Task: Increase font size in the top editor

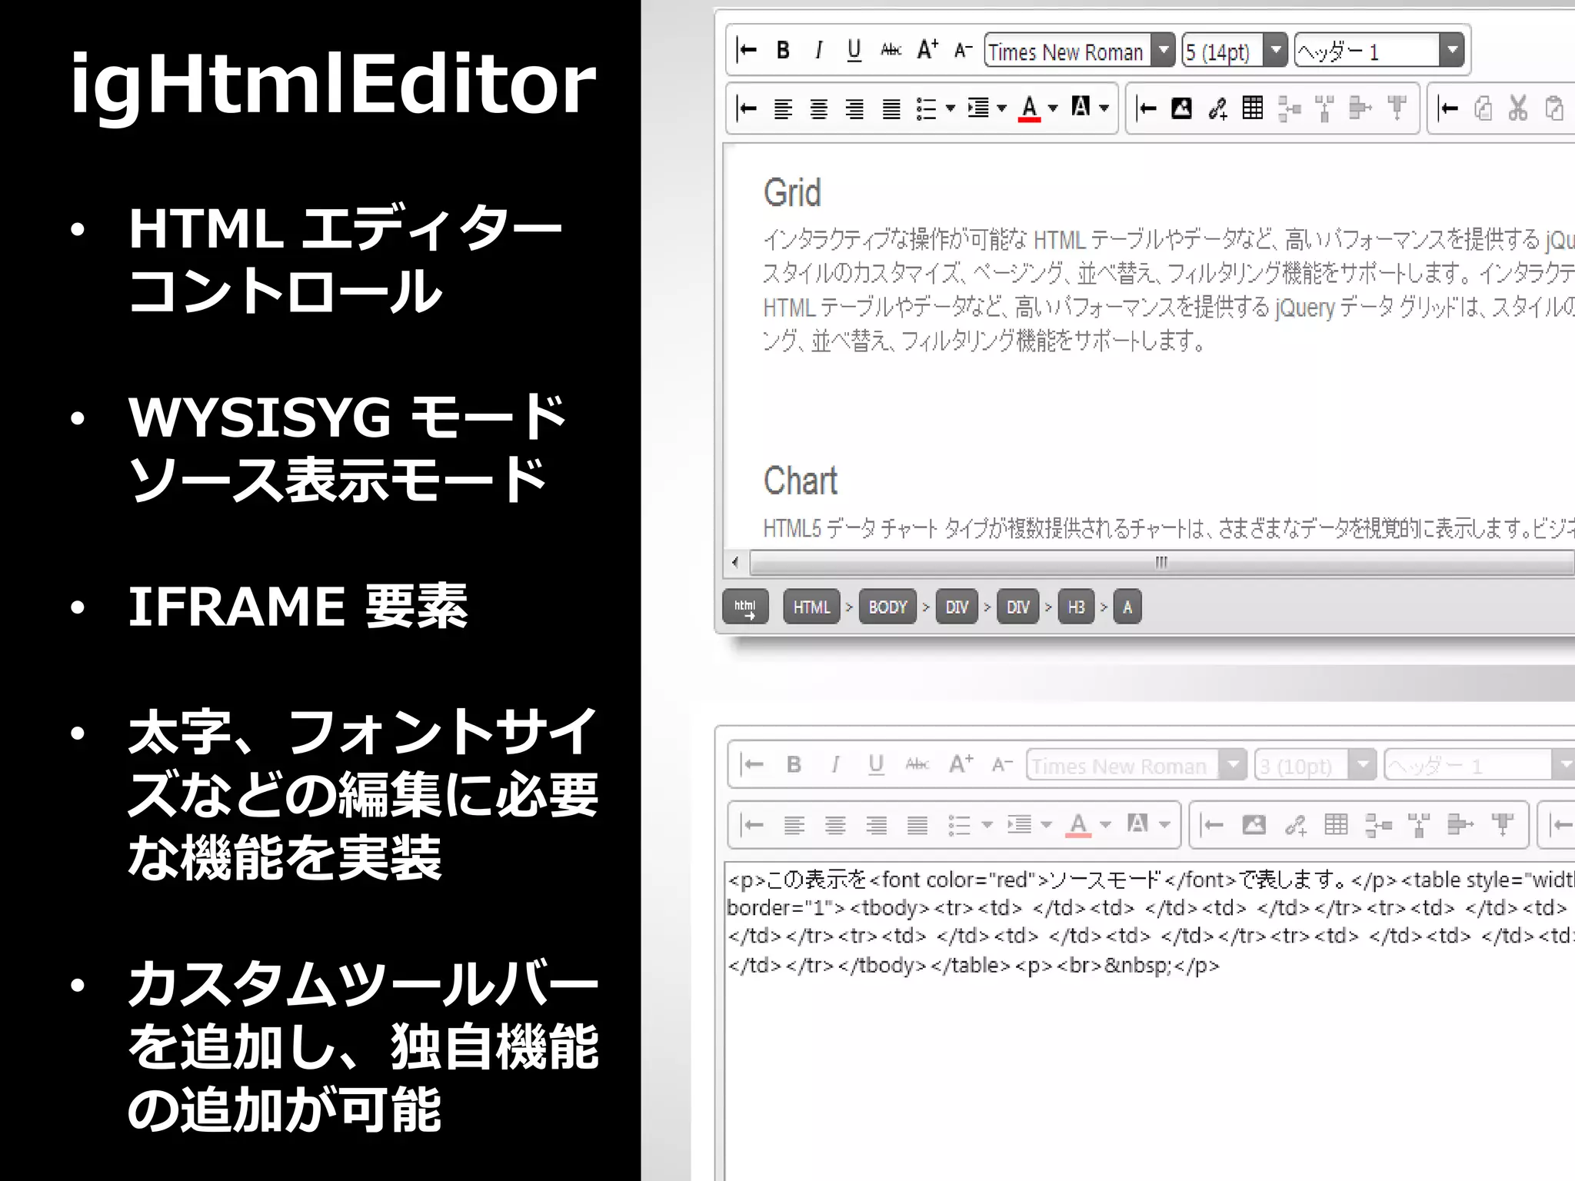Action: pyautogui.click(x=927, y=51)
